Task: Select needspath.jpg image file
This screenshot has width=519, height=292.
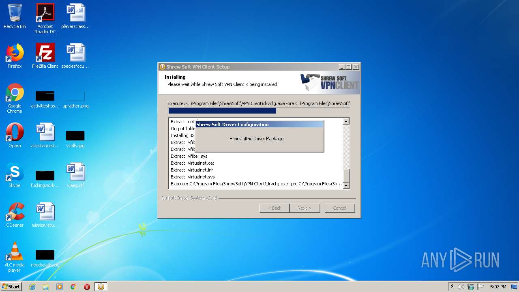Action: (x=45, y=258)
